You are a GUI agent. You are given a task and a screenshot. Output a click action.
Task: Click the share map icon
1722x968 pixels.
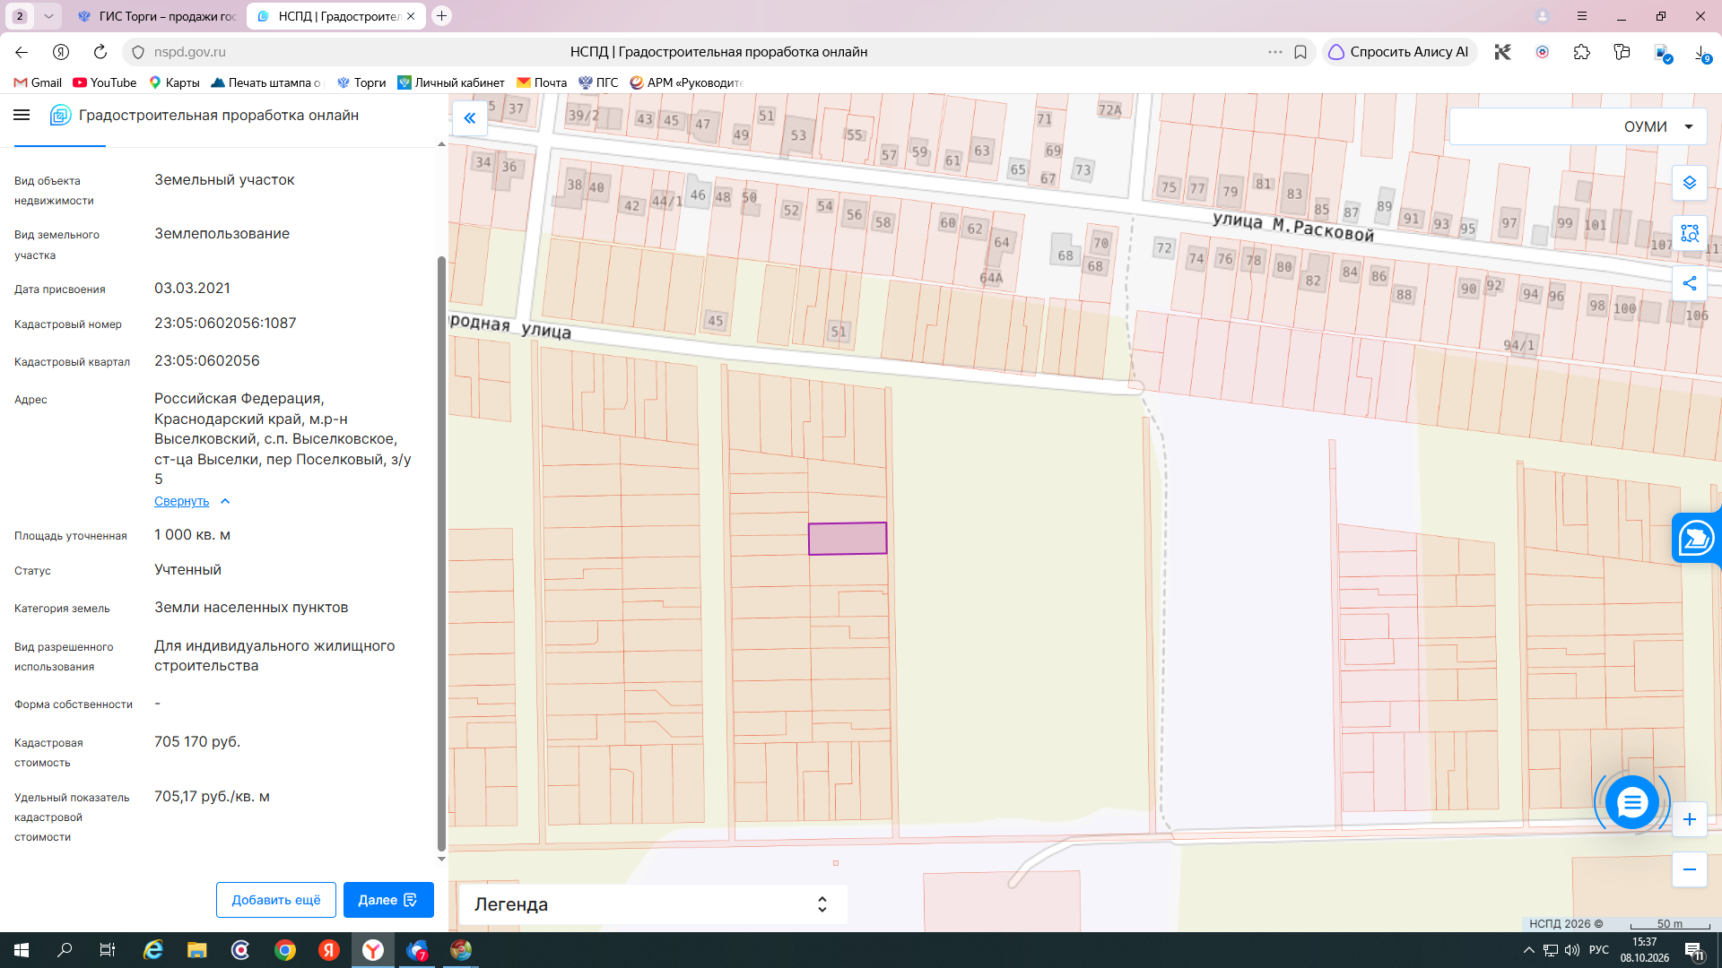(1690, 283)
